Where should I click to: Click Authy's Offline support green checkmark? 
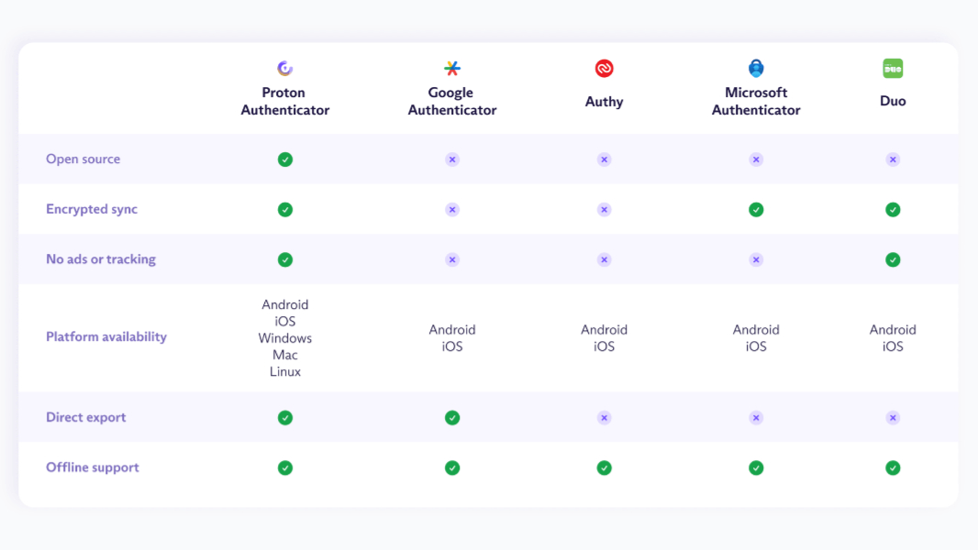[604, 467]
